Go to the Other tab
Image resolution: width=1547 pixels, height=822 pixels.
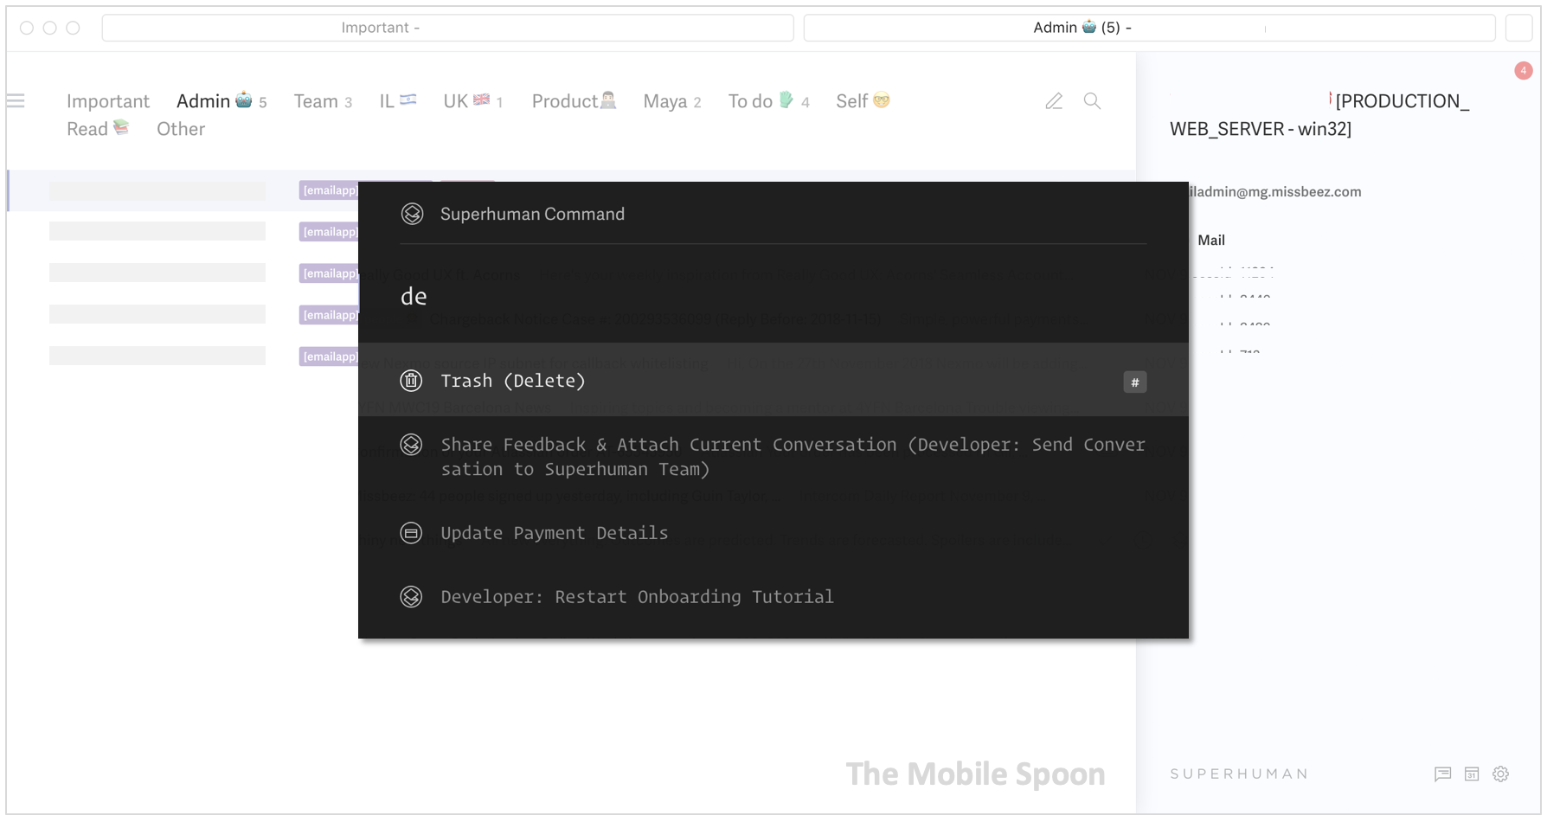click(181, 129)
